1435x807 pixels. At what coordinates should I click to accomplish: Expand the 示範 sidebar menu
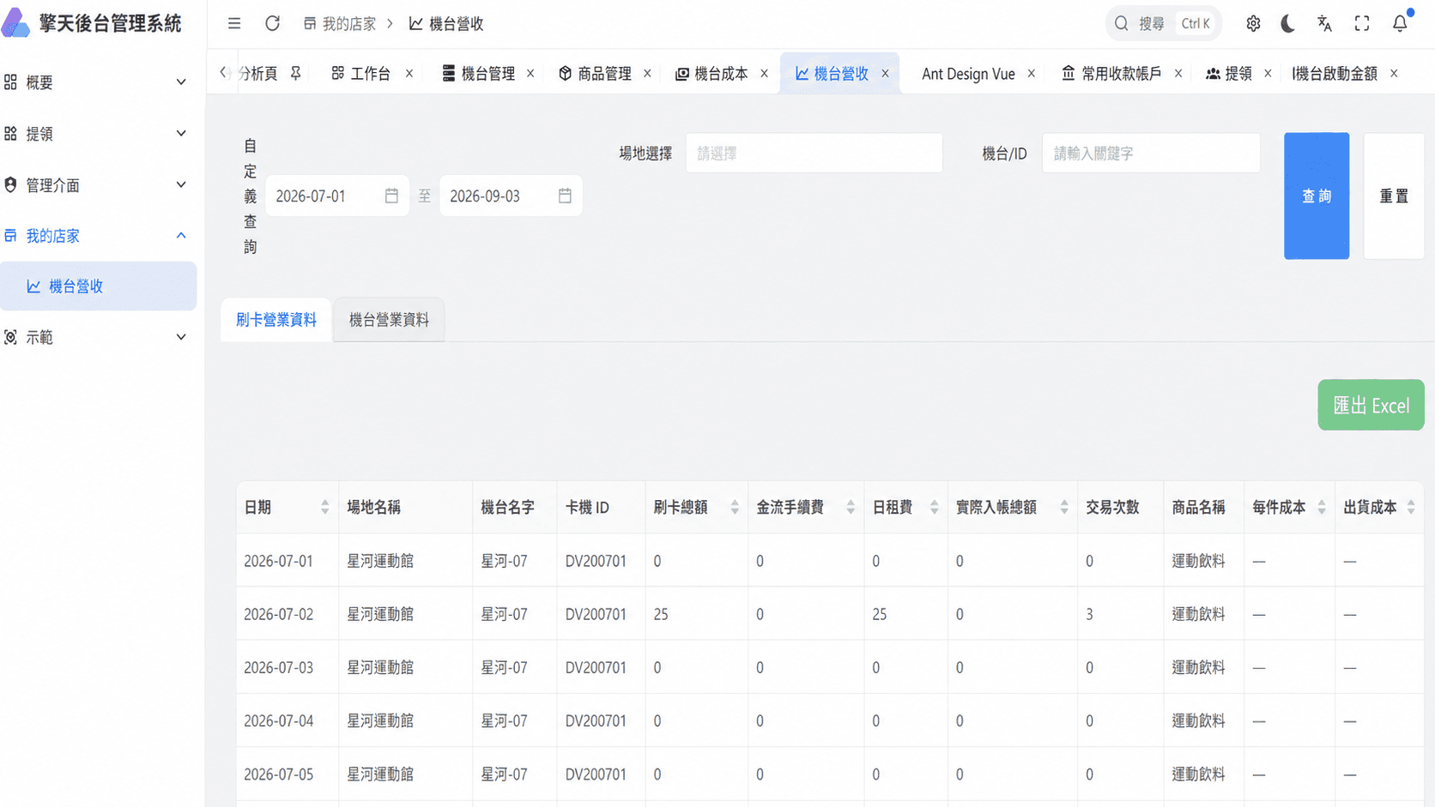coord(98,338)
